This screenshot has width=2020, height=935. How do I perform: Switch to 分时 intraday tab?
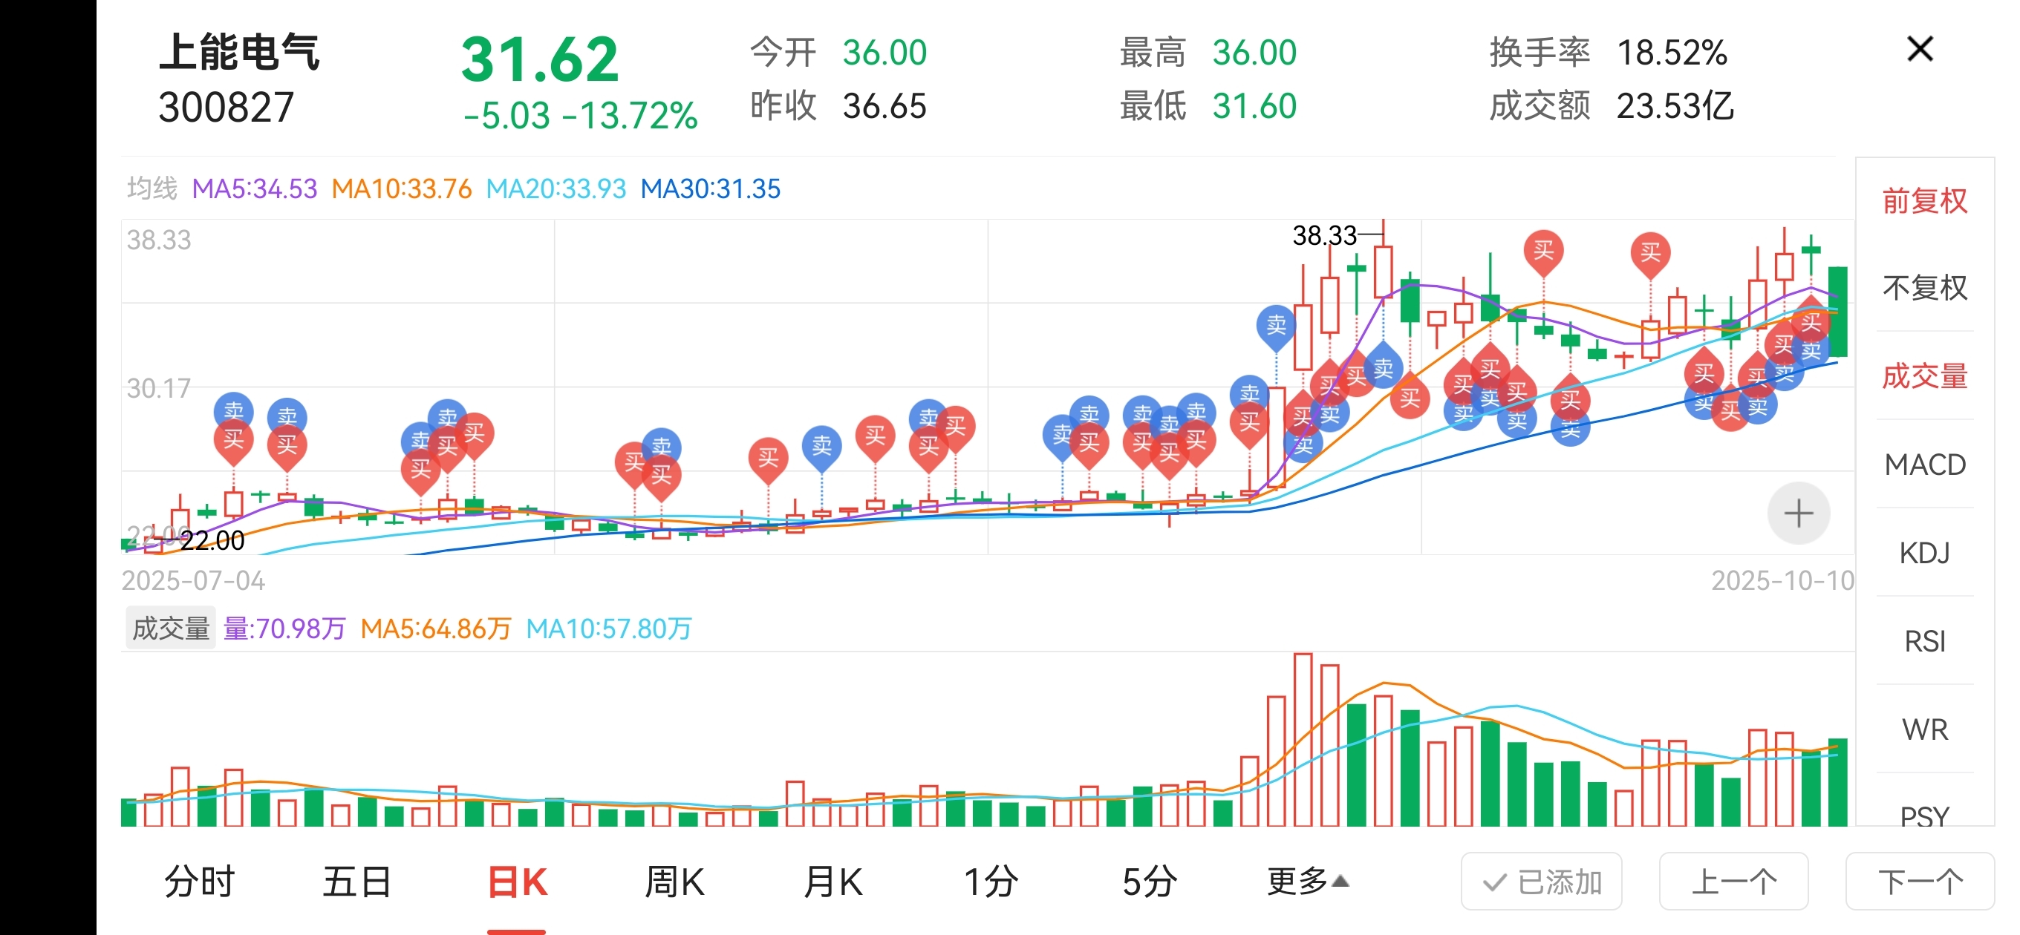pos(199,882)
